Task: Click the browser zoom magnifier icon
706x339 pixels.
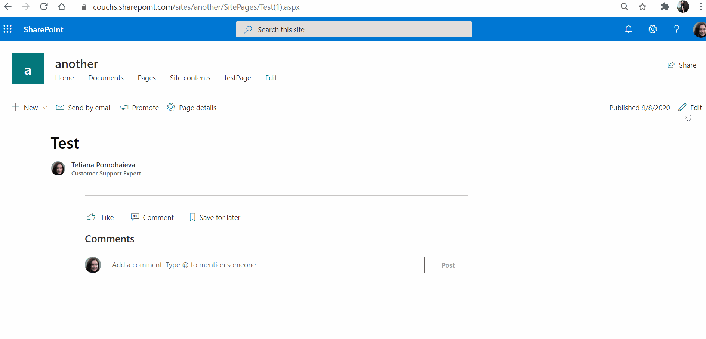Action: click(x=625, y=7)
